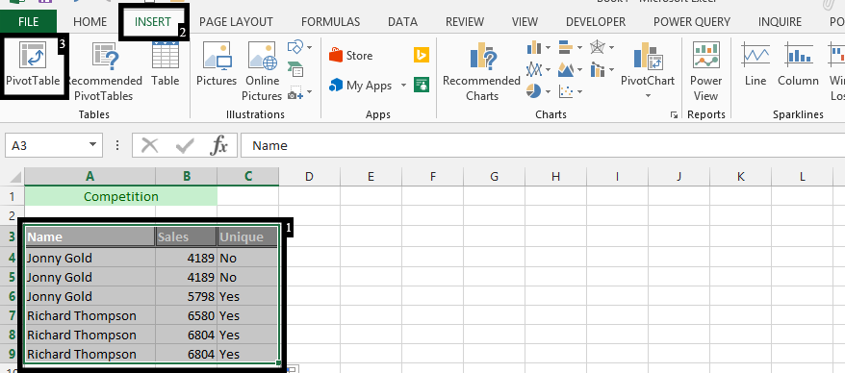Expand the Screenshot dropdown arrow
The height and width of the screenshot is (373, 845).
click(309, 92)
